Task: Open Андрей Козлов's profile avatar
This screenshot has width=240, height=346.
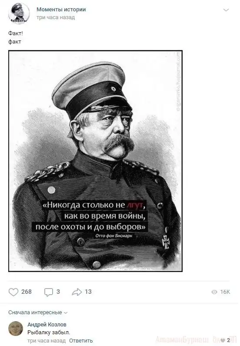Action: point(16,329)
